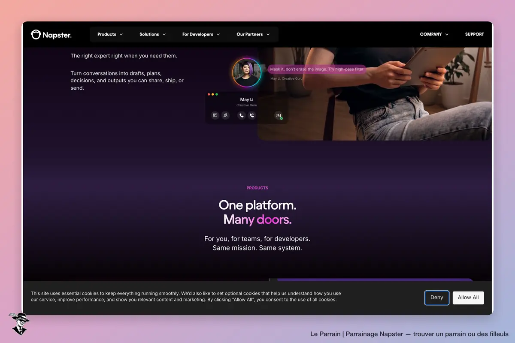Screen dimensions: 515x343
Task: Click the "For you, for teams, for developers." line
Action: 257,239
